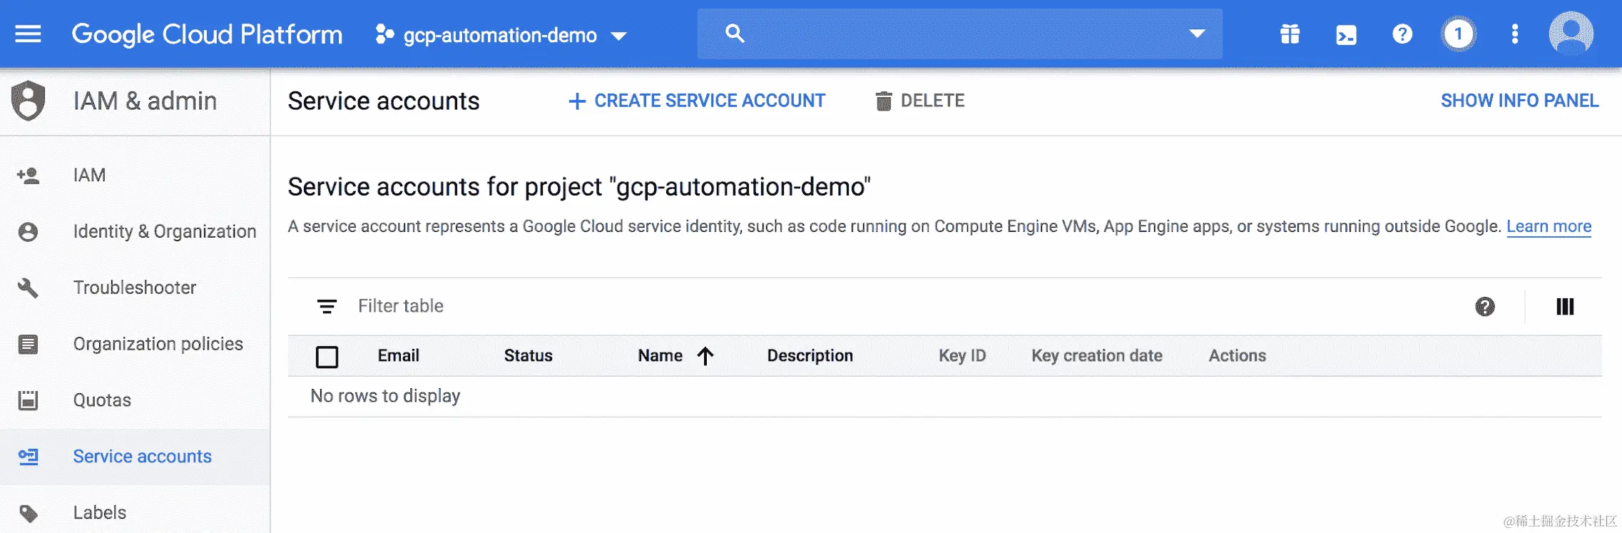Screen dimensions: 1622x533
Task: Click the IAM add-person icon
Action: click(28, 176)
